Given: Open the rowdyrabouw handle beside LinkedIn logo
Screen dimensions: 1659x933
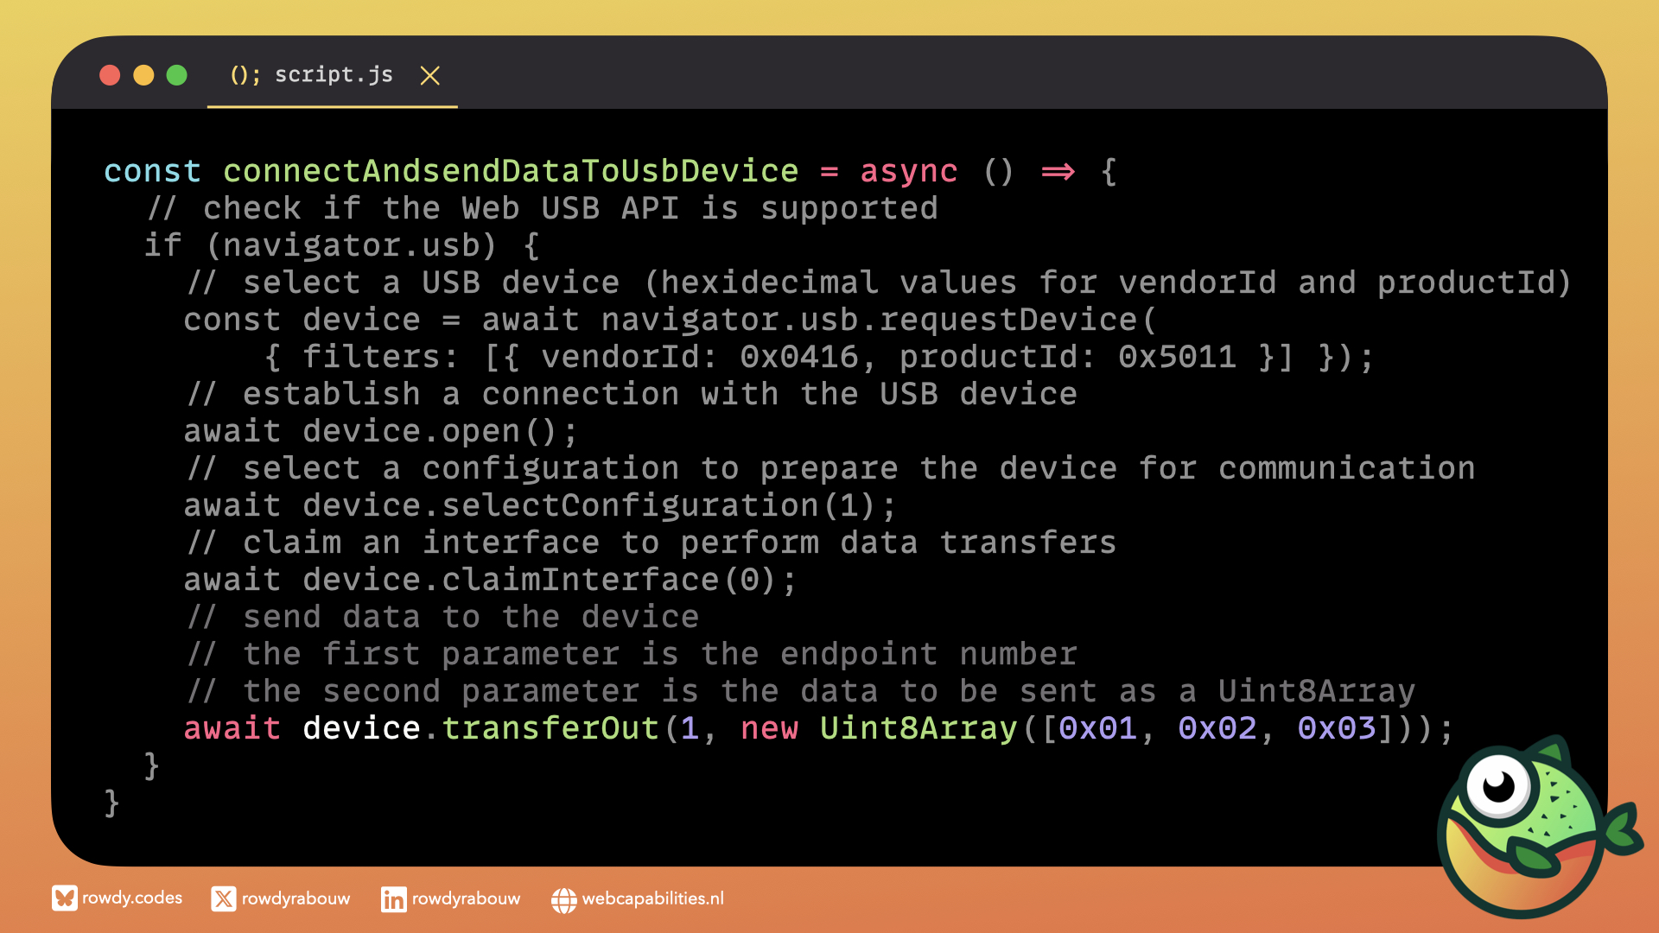Looking at the screenshot, I should click(x=466, y=899).
